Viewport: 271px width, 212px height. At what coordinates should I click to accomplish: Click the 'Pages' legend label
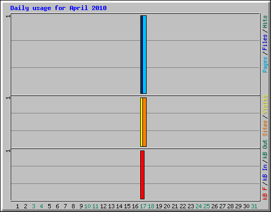(265, 65)
